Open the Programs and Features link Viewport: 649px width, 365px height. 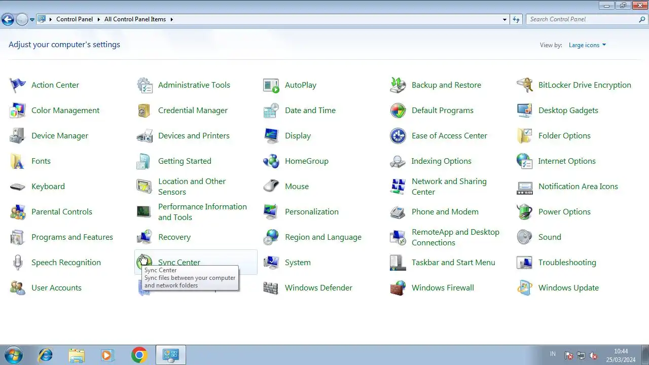point(72,237)
